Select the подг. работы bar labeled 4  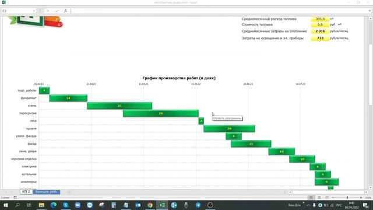[44, 90]
